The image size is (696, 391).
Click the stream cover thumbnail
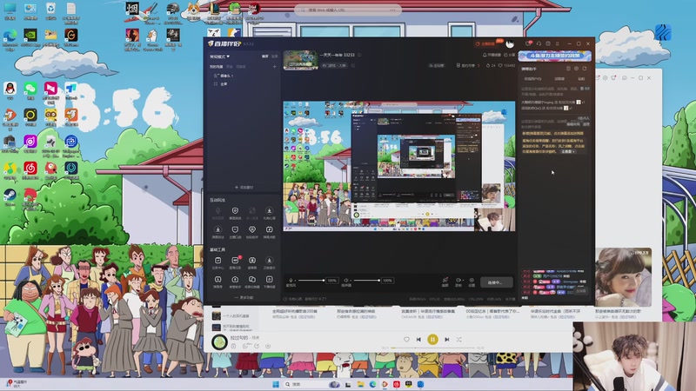(300, 60)
